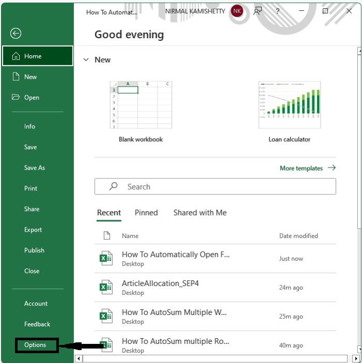Click the Home house icon in sidebar
362x363 pixels.
pos(16,56)
